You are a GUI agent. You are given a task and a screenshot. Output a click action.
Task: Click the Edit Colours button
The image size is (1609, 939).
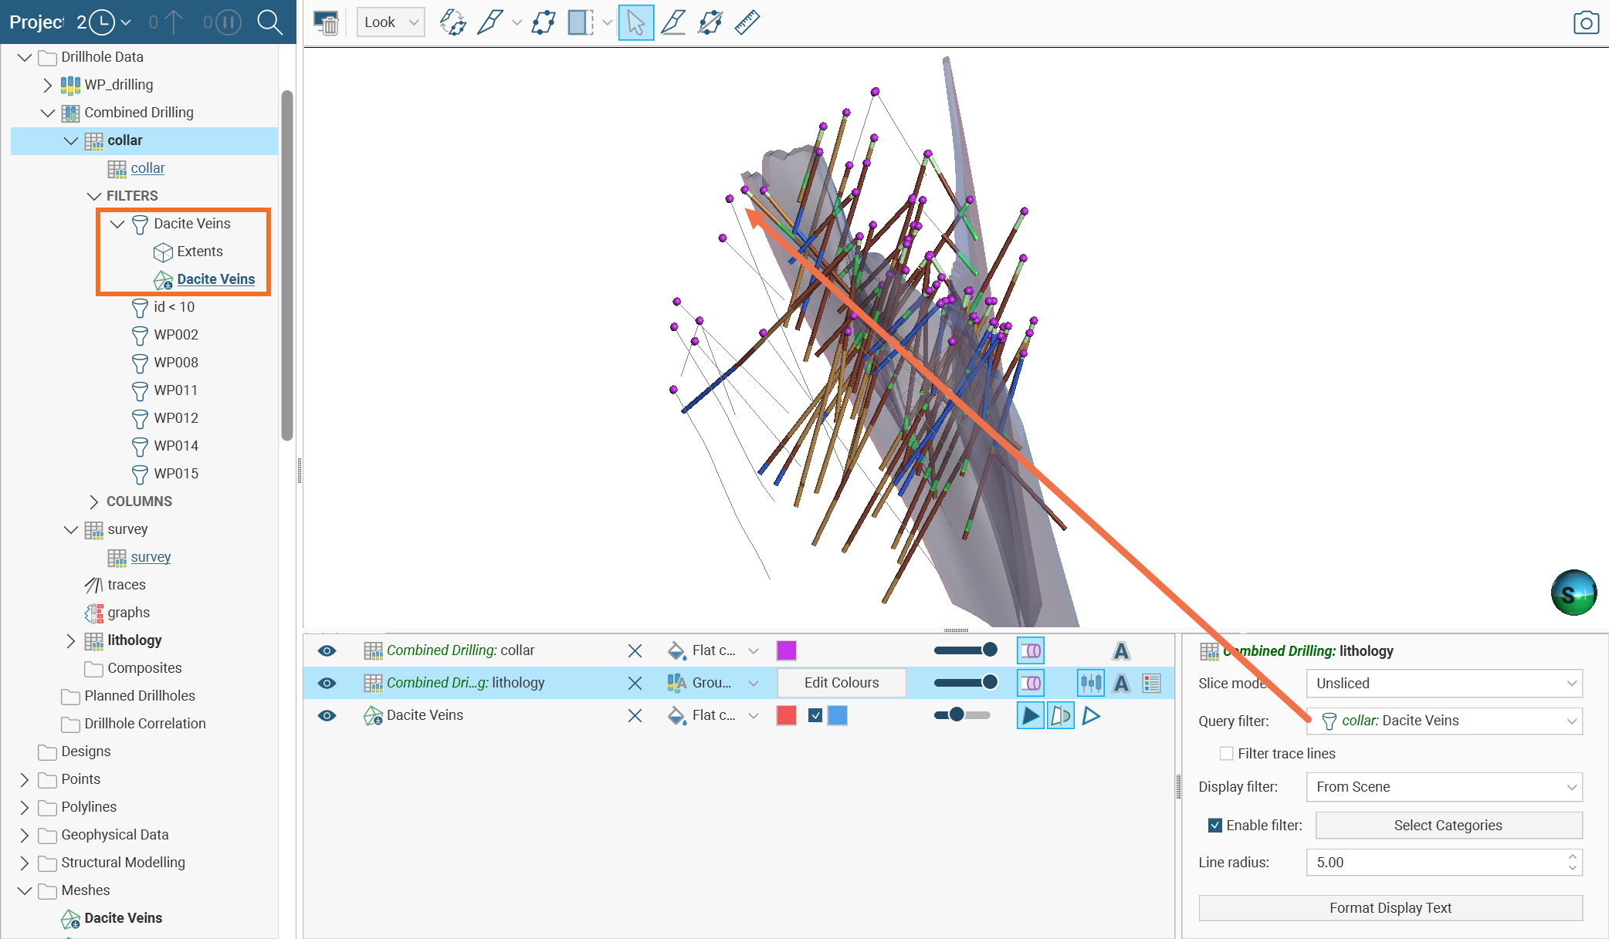[x=841, y=683]
